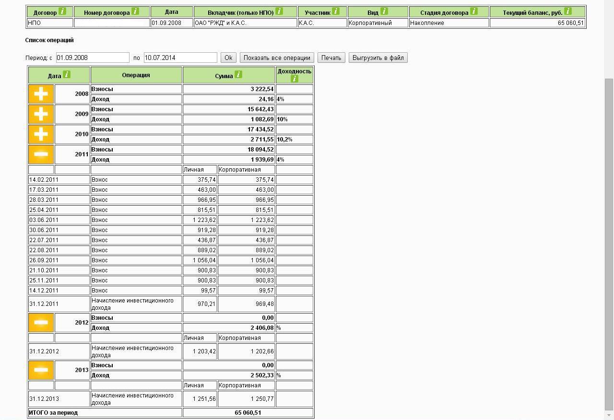Image resolution: width=614 pixels, height=420 pixels.
Task: Click corporate amount 1 250,77 for 31.12.2013
Action: point(262,399)
